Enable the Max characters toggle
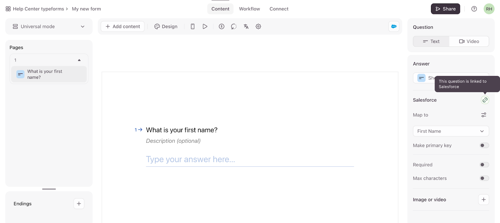This screenshot has height=223, width=500. (x=484, y=178)
